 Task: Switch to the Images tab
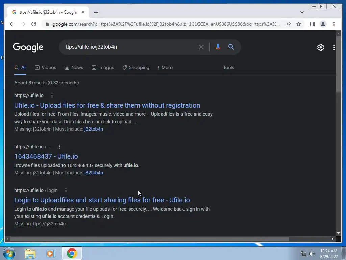tap(103, 68)
